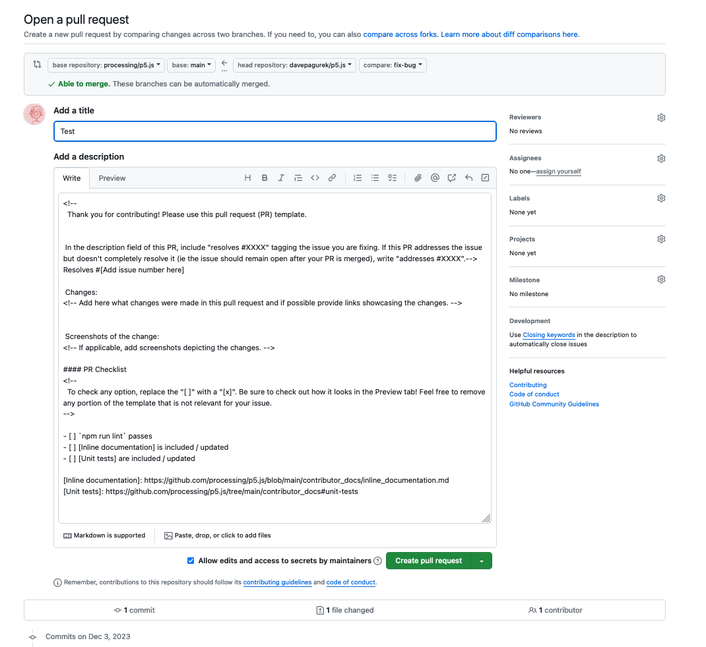This screenshot has height=647, width=706.
Task: Apply Bold formatting in the editor toolbar
Action: 265,177
